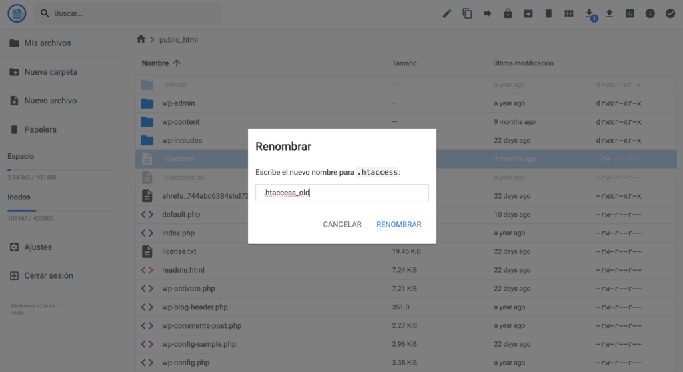Screen dimensions: 683x372
Task: Click the download icon with badge
Action: (x=590, y=13)
